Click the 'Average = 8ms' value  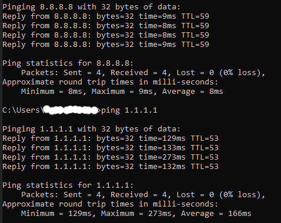(x=193, y=92)
